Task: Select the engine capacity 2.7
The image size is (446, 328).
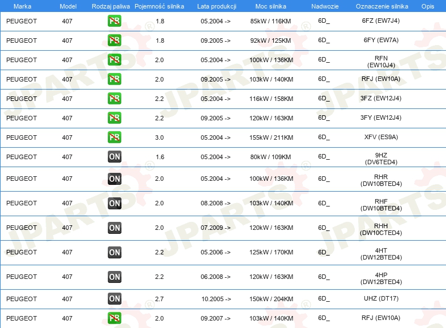Action: point(159,299)
